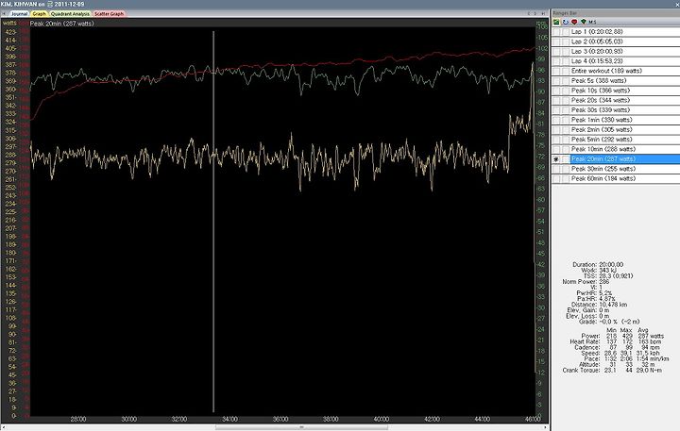Toggle first checkbox of Lap 3 row
The image size is (680, 431).
coord(556,52)
